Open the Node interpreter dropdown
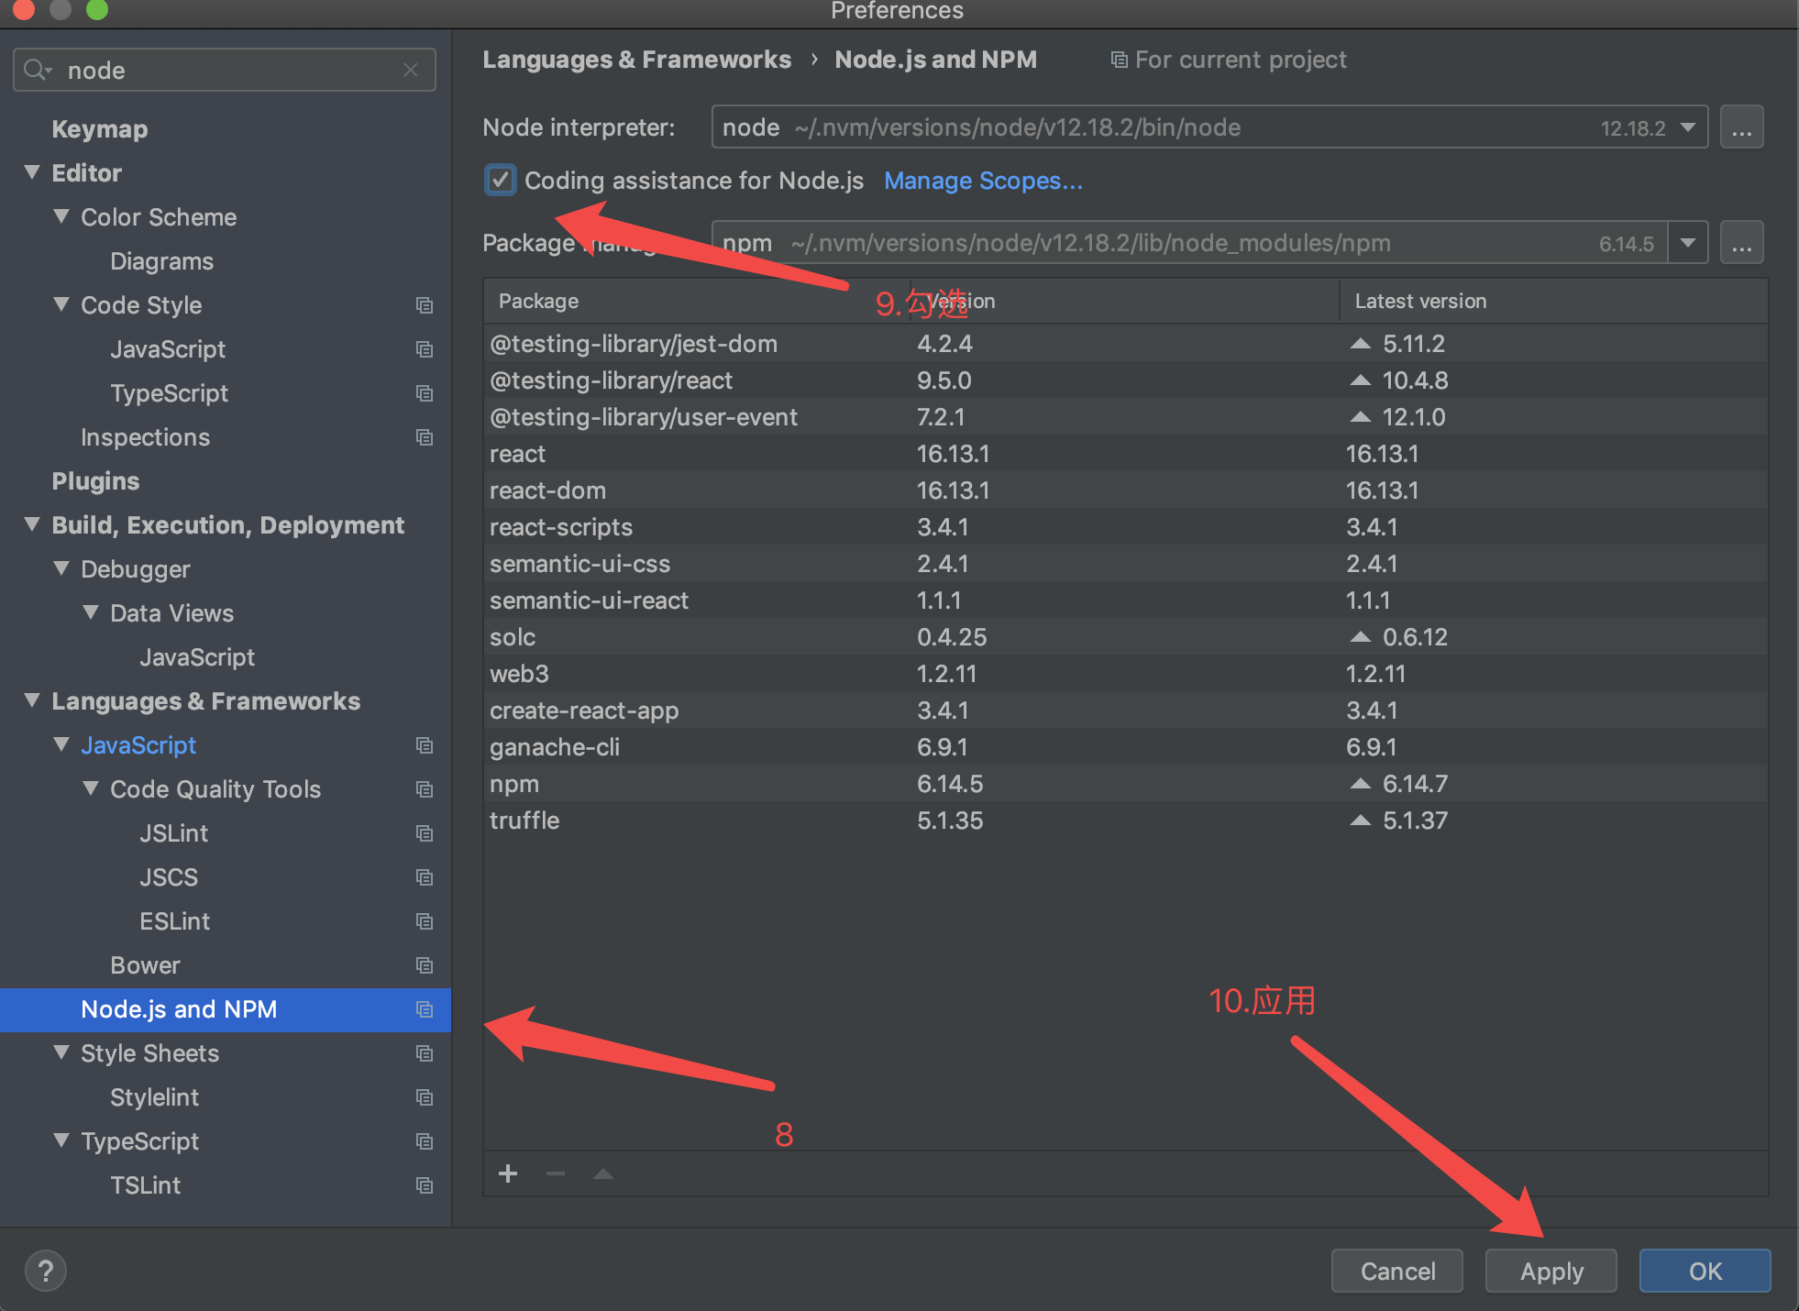Screen dimensions: 1799x1311 point(1688,127)
